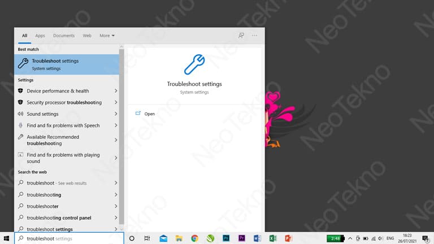Open Excel from the taskbar
Image resolution: width=434 pixels, height=244 pixels.
coord(272,238)
